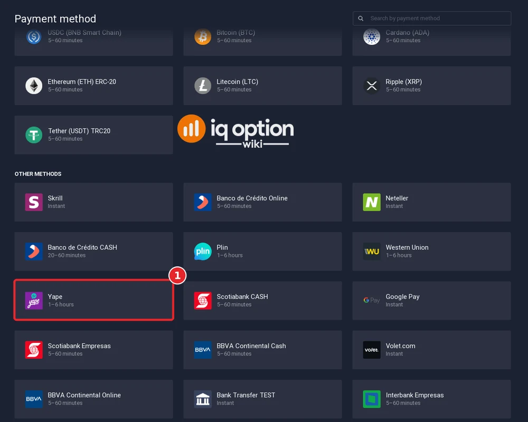
Task: Choose the Neteller label
Action: pyautogui.click(x=397, y=198)
